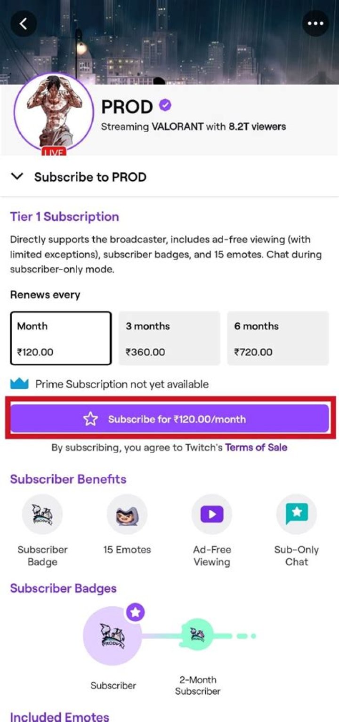Tap the red LIVE indicator badge
Image resolution: width=339 pixels, height=722 pixels.
click(x=54, y=152)
